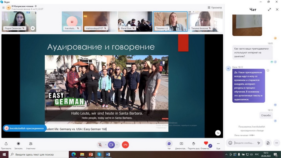Click the Share screen (Демонстрация) icon

click(181, 144)
